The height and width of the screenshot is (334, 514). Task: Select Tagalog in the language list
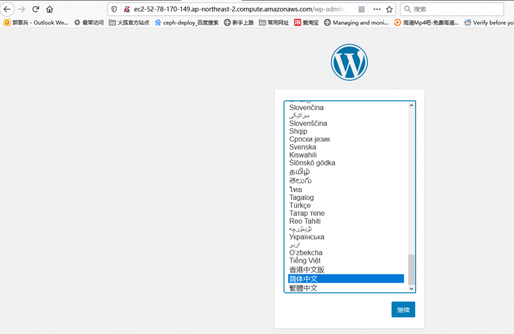(346, 198)
